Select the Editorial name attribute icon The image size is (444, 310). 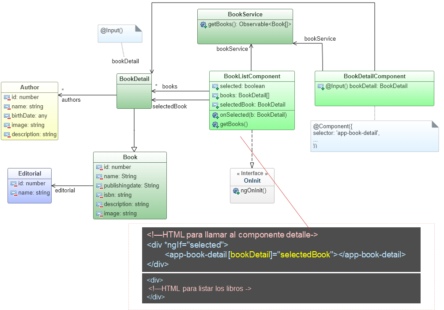pyautogui.click(x=14, y=193)
